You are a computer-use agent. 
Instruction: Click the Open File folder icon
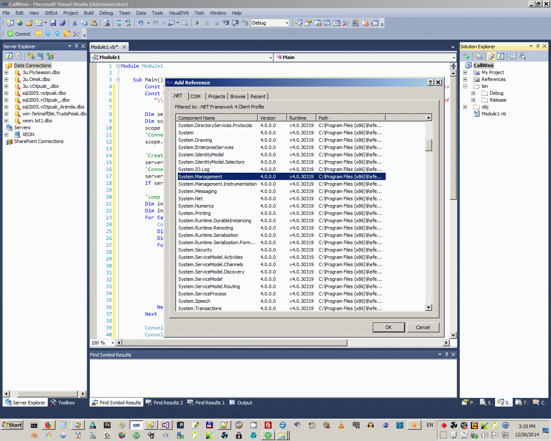(x=29, y=23)
